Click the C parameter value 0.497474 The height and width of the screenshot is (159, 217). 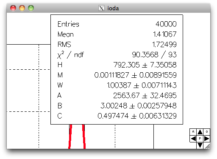(x=113, y=116)
